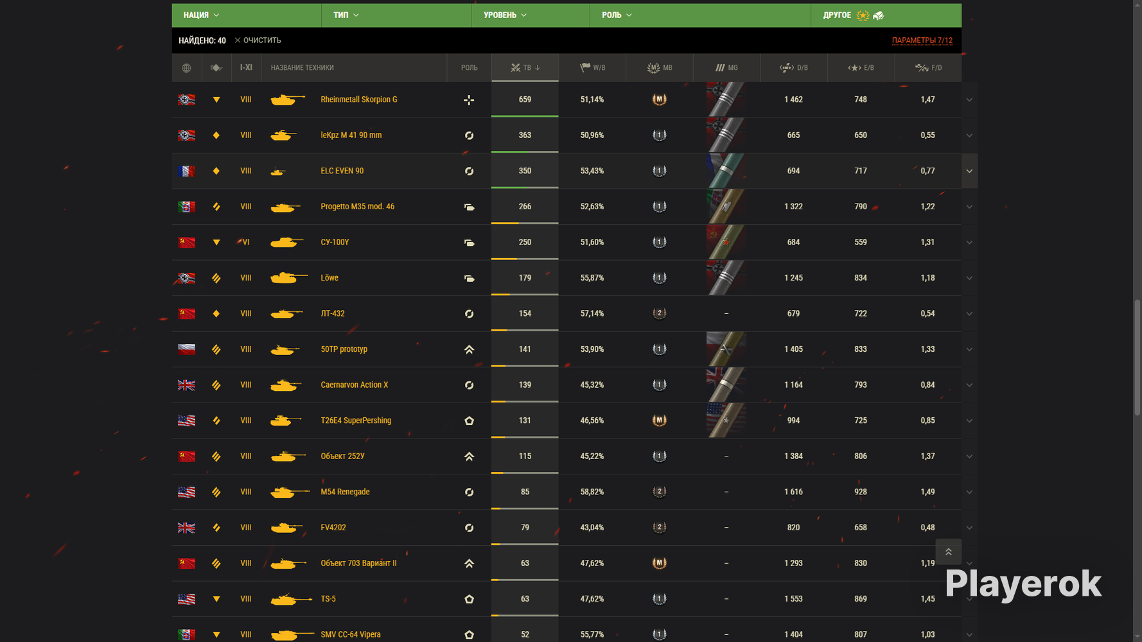Click the role icon on Progetto M35 row
This screenshot has height=642, width=1142.
(470, 207)
